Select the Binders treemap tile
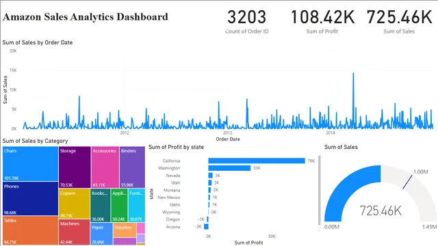 [x=132, y=167]
